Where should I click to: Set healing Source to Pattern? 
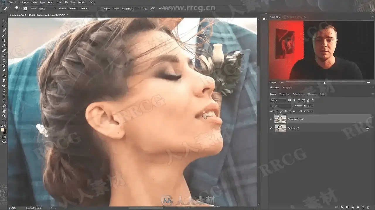(x=83, y=8)
